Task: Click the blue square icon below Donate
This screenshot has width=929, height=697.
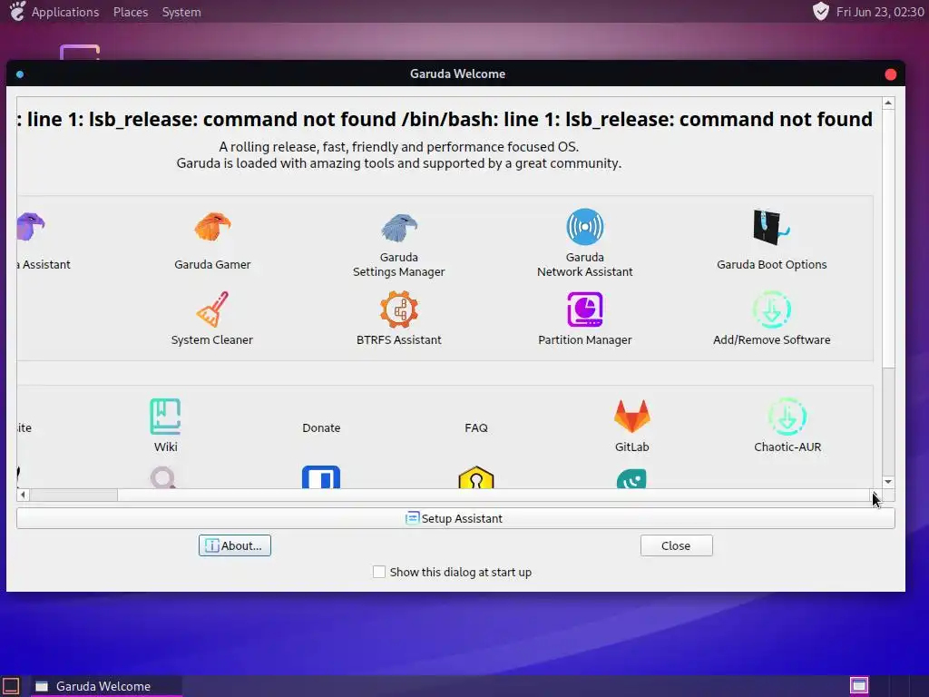Action: click(321, 477)
